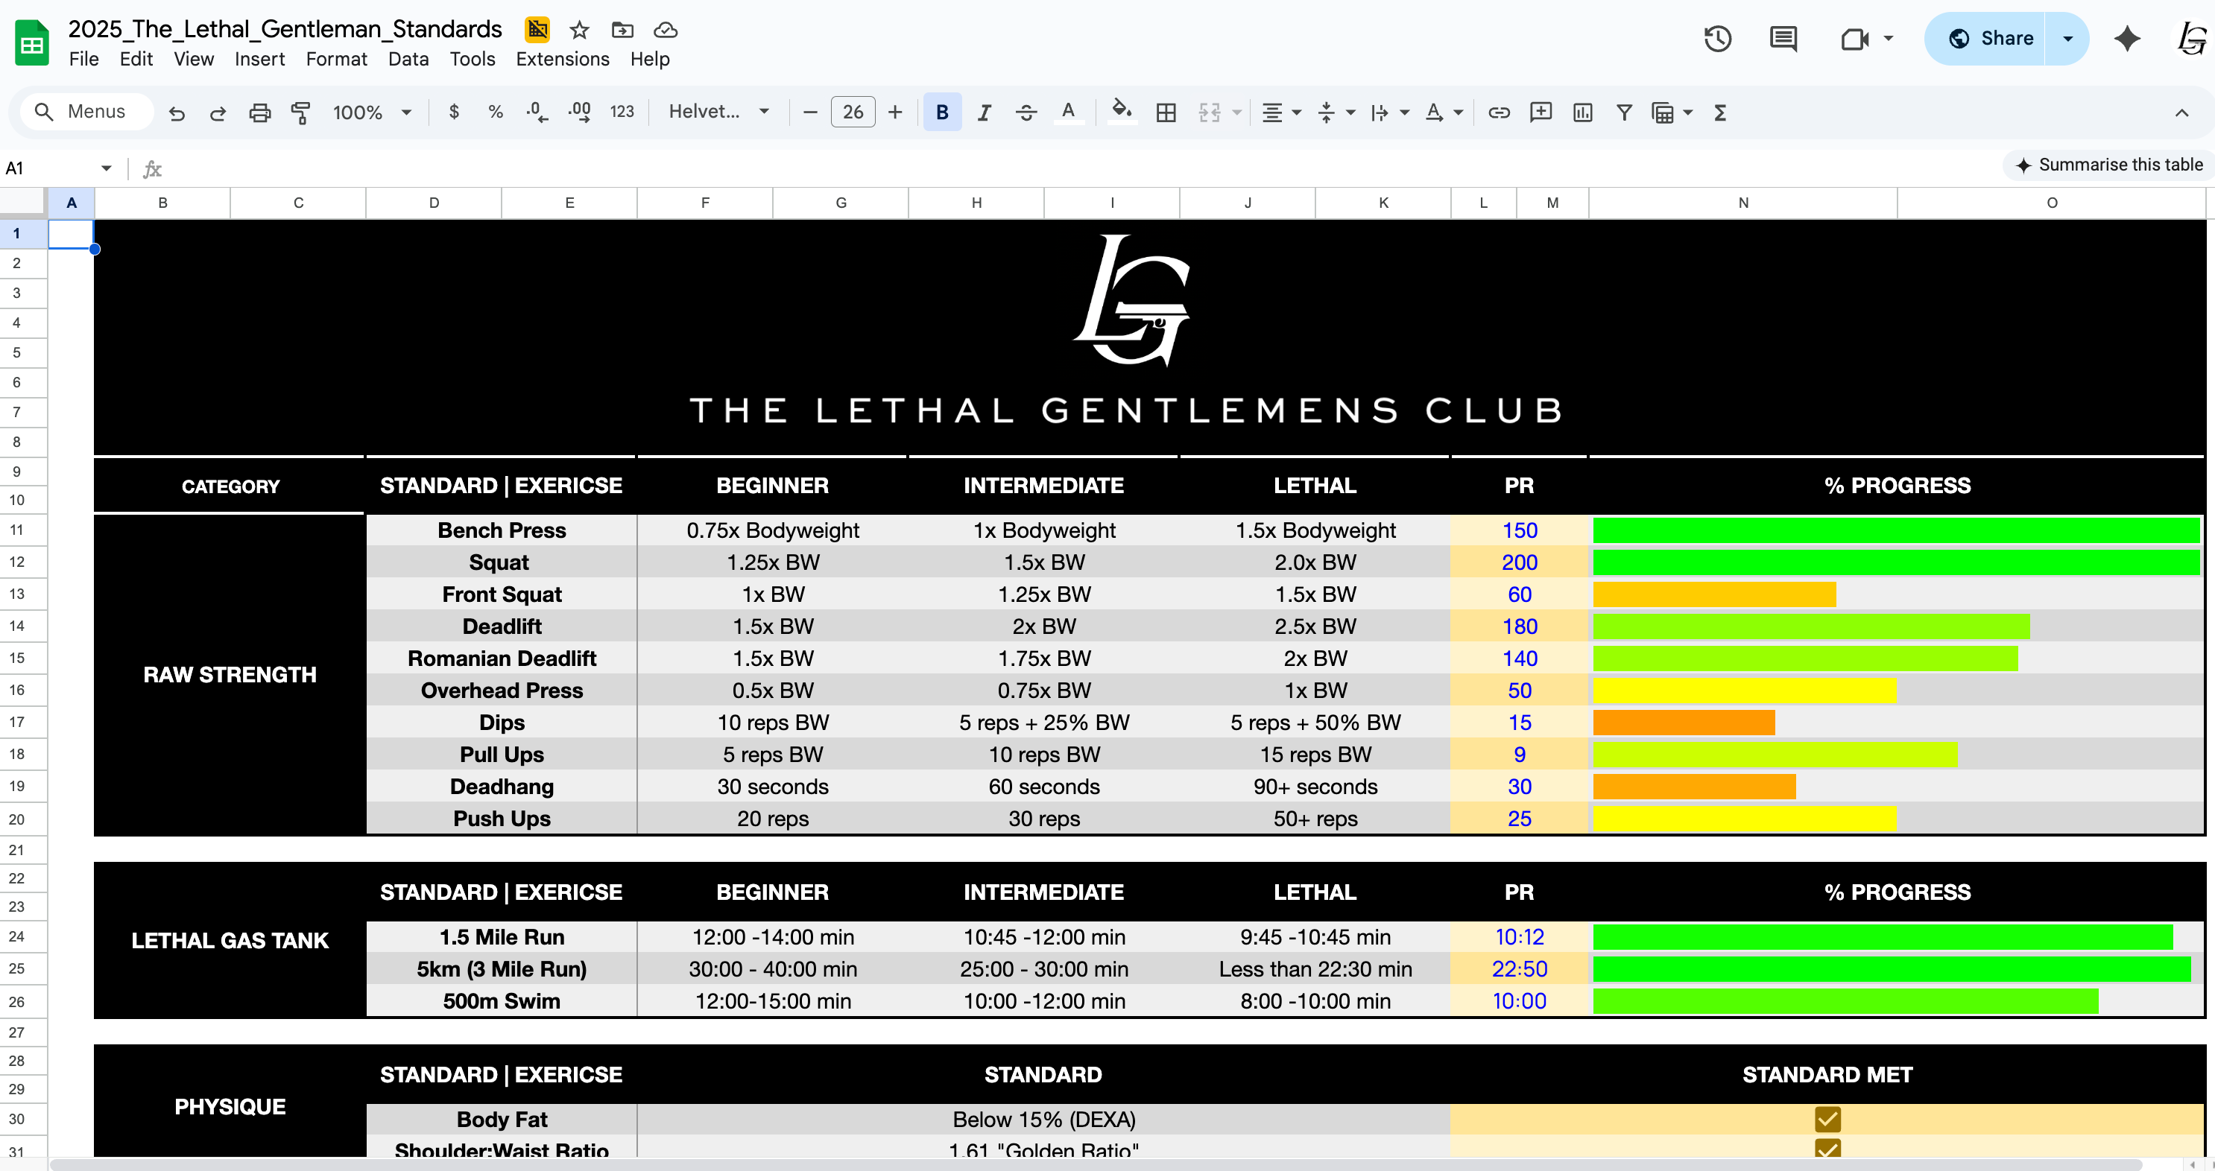The width and height of the screenshot is (2215, 1171).
Task: Click the borders icon in toolbar
Action: coord(1166,112)
